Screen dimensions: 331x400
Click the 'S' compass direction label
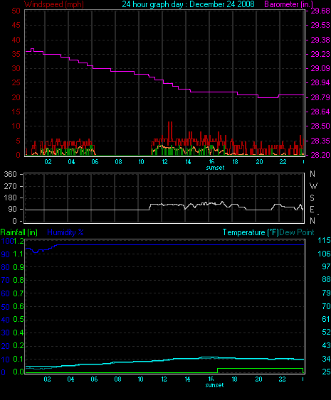pos(312,198)
